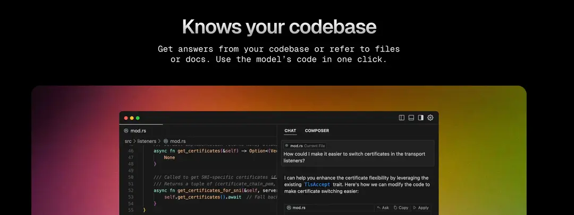This screenshot has height=215, width=574.
Task: Click the mod.rs Current File context chip
Action: (305, 146)
